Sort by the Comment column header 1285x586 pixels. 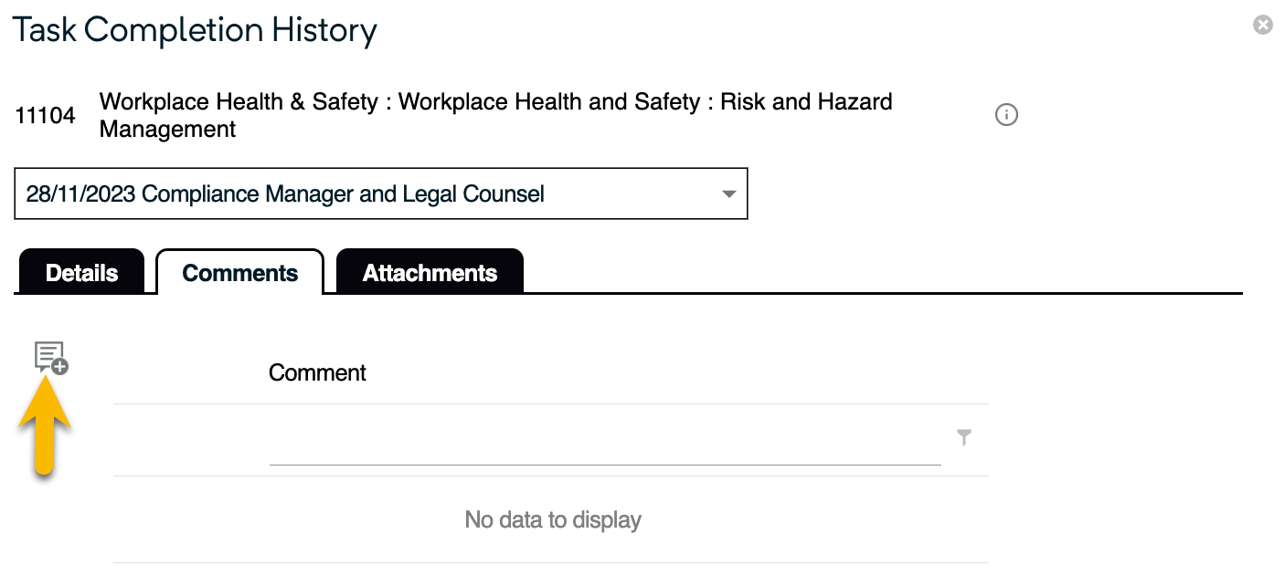[317, 372]
